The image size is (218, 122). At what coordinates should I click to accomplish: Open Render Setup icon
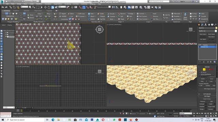(145, 7)
